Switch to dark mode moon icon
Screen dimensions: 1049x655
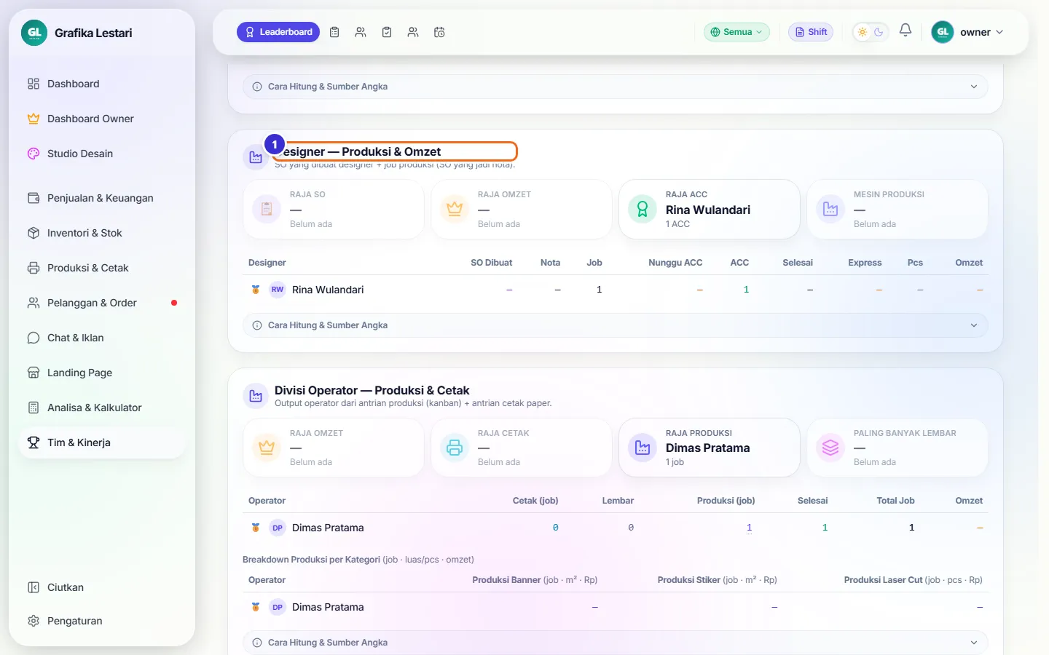pos(879,32)
